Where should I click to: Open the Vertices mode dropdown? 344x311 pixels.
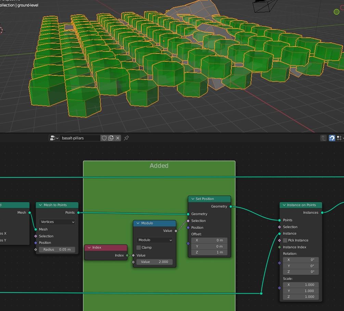pos(57,222)
